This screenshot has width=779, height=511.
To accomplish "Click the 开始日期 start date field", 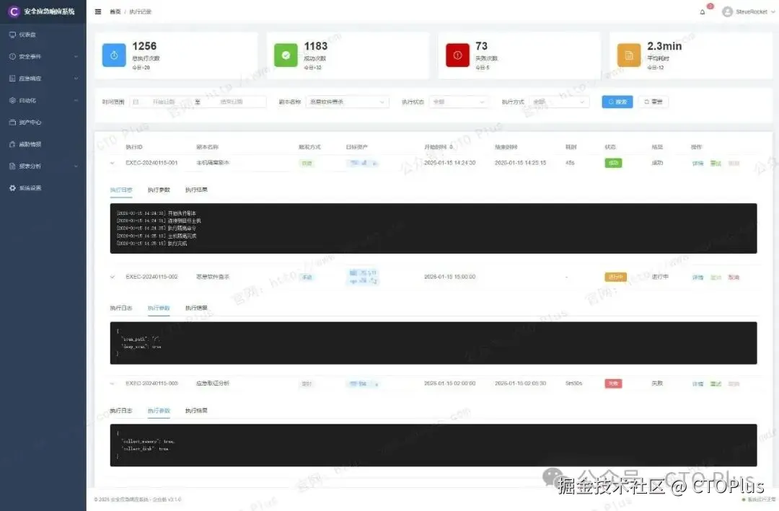I will (164, 102).
